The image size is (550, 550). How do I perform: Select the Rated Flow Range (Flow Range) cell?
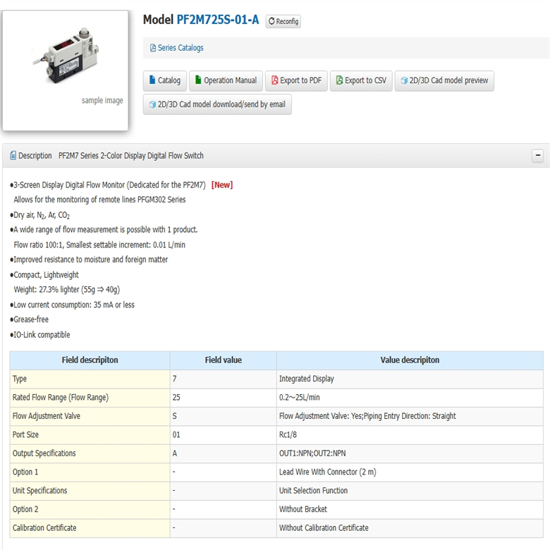point(90,398)
